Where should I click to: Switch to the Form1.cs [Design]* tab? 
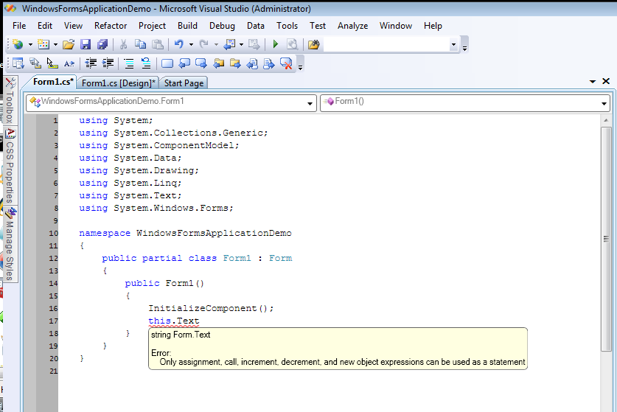tap(119, 83)
